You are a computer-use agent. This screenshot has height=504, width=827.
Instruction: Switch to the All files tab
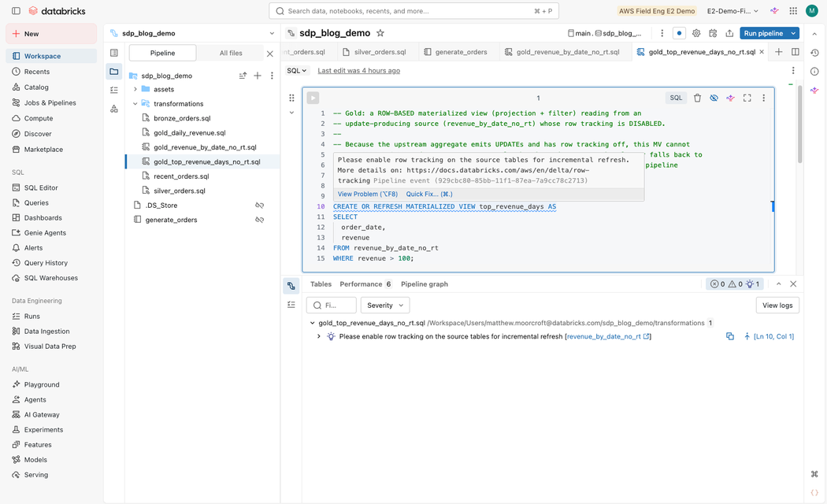pyautogui.click(x=231, y=53)
